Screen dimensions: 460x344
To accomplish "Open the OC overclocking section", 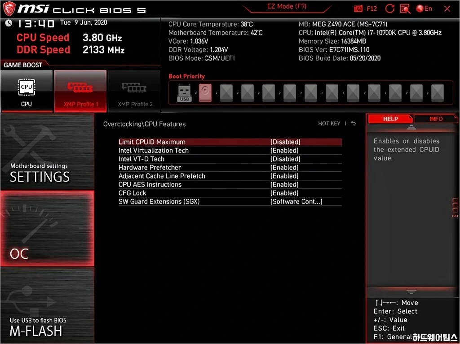I will point(47,229).
